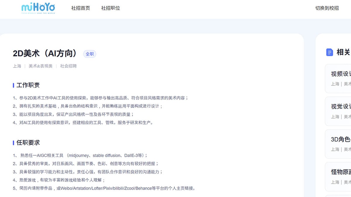This screenshot has width=351, height=197.
Task: Switch to campus recruiting via 切换到校招
Action: (x=327, y=8)
